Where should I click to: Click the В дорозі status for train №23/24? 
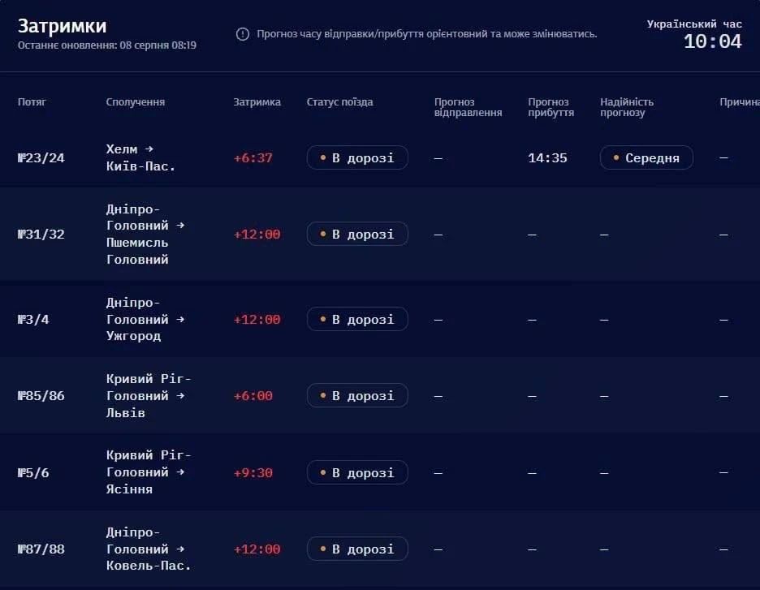[357, 157]
